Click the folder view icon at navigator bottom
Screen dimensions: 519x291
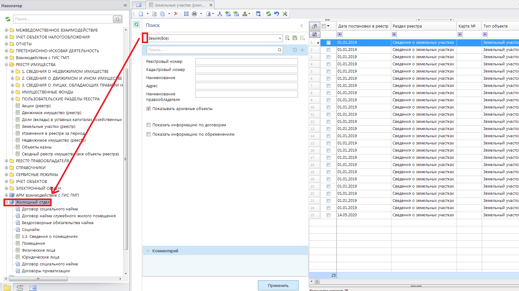[x=7, y=288]
